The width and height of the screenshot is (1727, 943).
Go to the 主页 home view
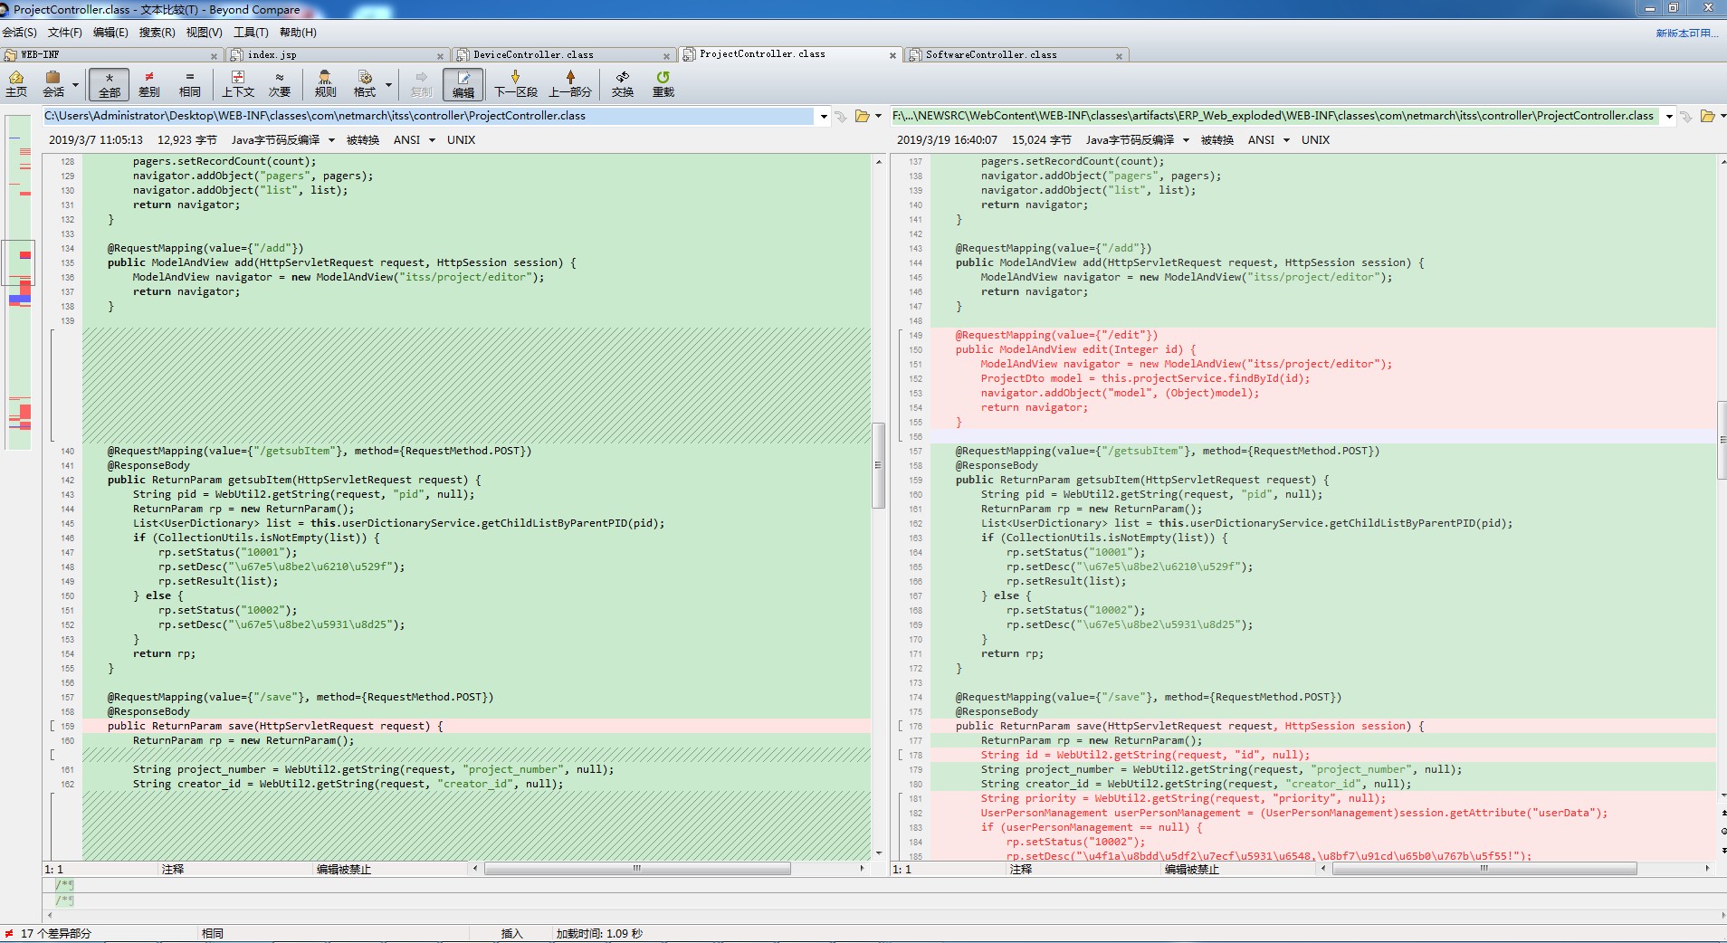[x=16, y=83]
